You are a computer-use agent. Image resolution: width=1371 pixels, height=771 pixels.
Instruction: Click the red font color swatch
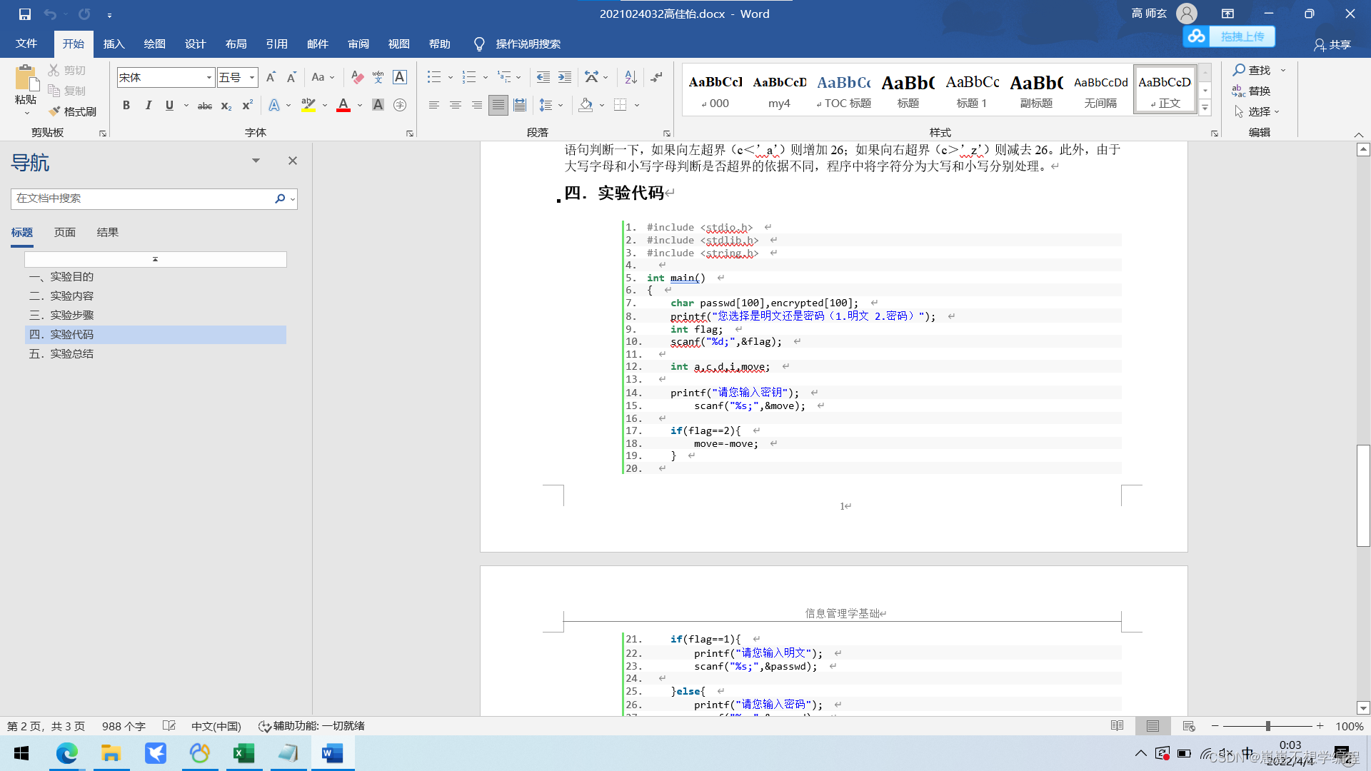point(343,106)
